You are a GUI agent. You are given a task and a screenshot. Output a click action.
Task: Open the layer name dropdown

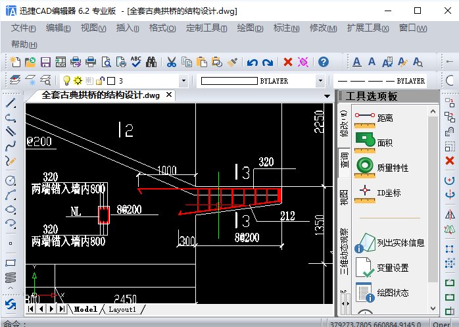pyautogui.click(x=183, y=80)
